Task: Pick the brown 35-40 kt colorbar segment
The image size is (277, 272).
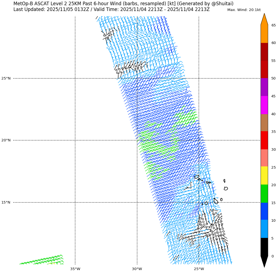Action: click(264, 123)
